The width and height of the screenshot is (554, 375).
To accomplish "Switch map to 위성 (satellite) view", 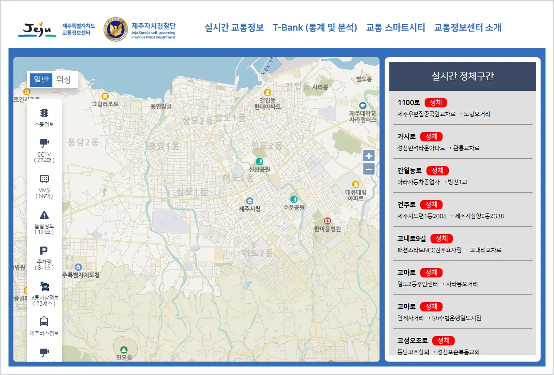I will [64, 80].
